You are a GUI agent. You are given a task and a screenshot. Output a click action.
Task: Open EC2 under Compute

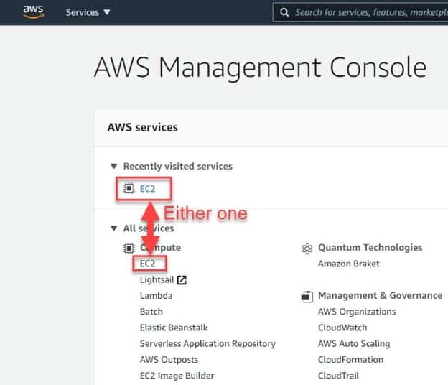tap(147, 264)
